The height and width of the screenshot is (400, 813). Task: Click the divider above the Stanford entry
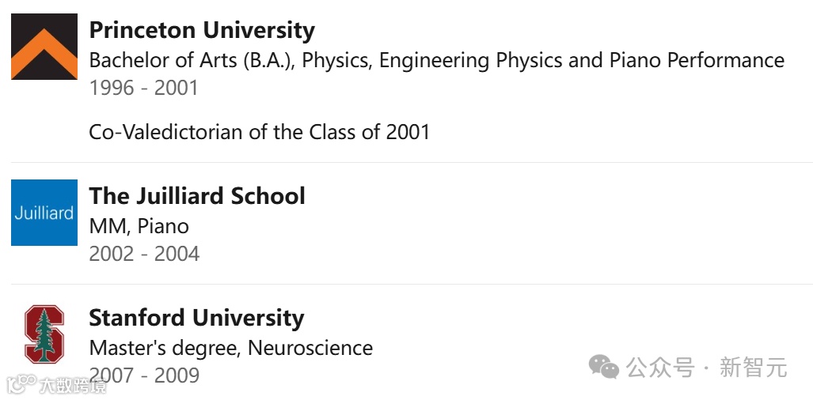[412, 284]
